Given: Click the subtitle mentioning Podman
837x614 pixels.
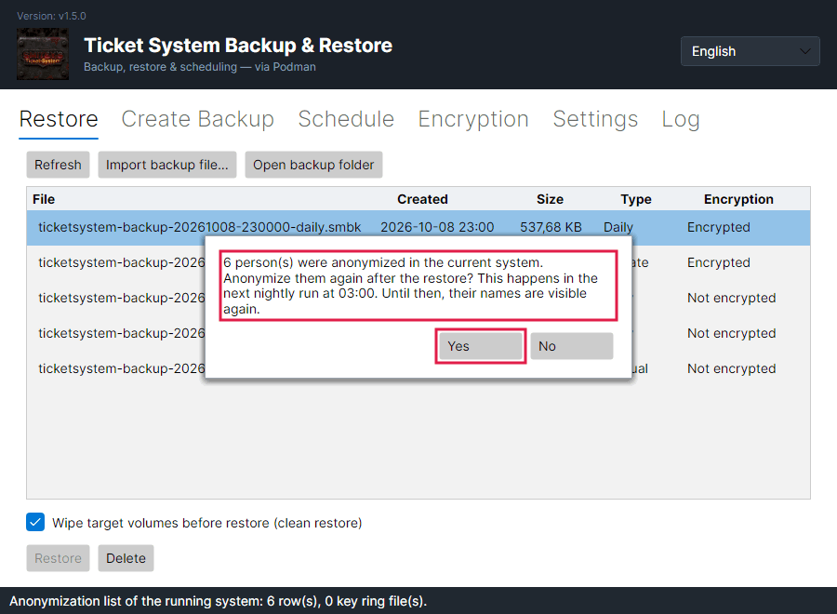Looking at the screenshot, I should (200, 67).
